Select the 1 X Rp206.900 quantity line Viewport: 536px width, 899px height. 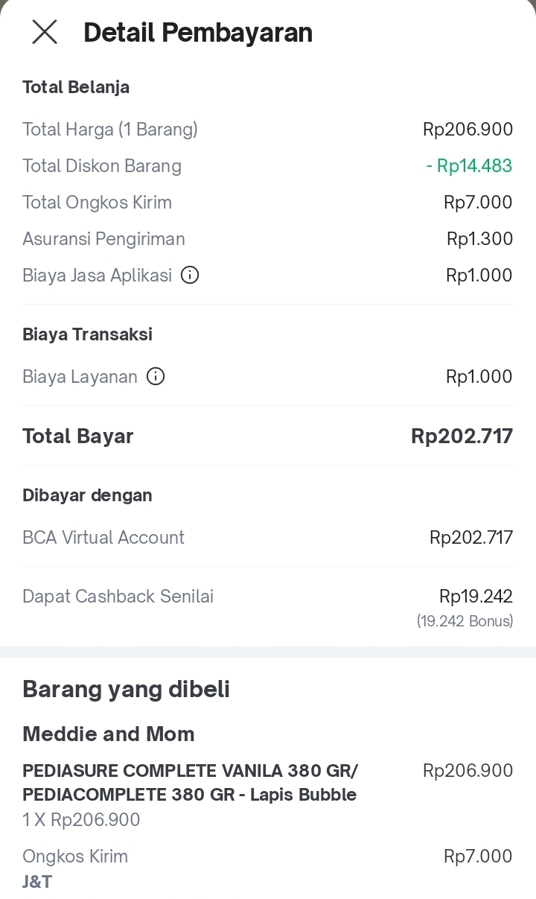(x=81, y=820)
